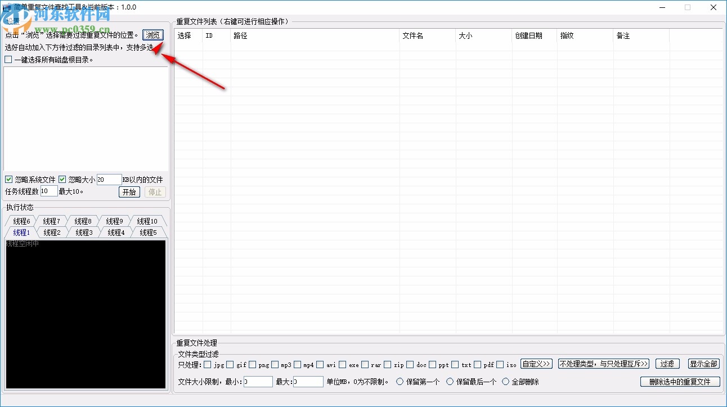
Task: Click the 任务线程数 thread count field
Action: (48, 191)
